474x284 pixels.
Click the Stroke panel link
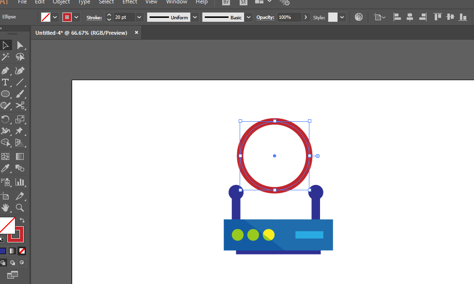(94, 17)
